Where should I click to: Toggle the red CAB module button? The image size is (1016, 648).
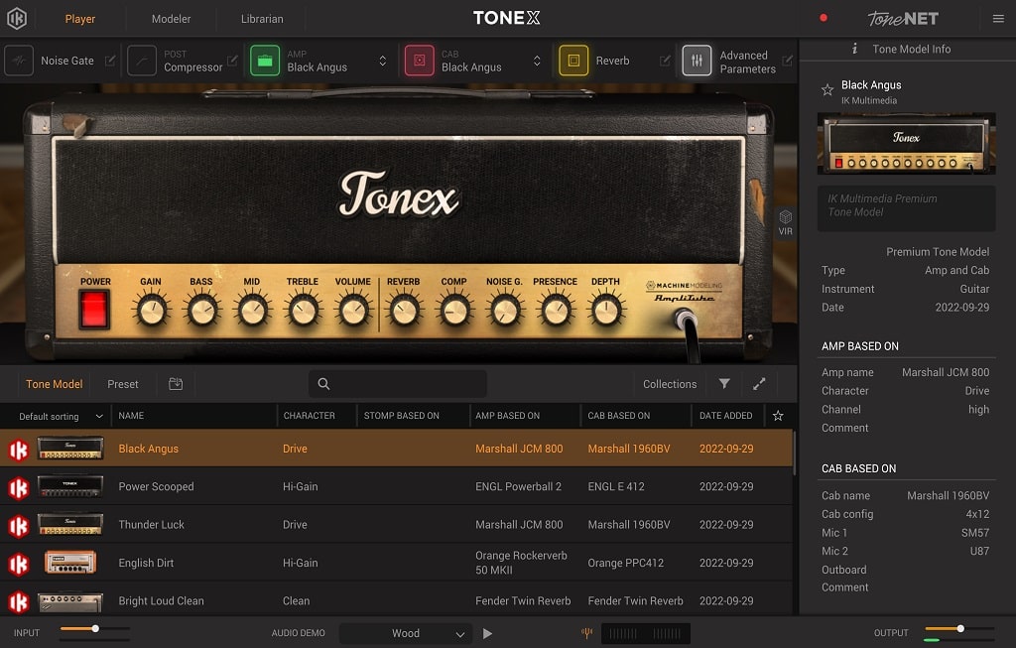(420, 61)
